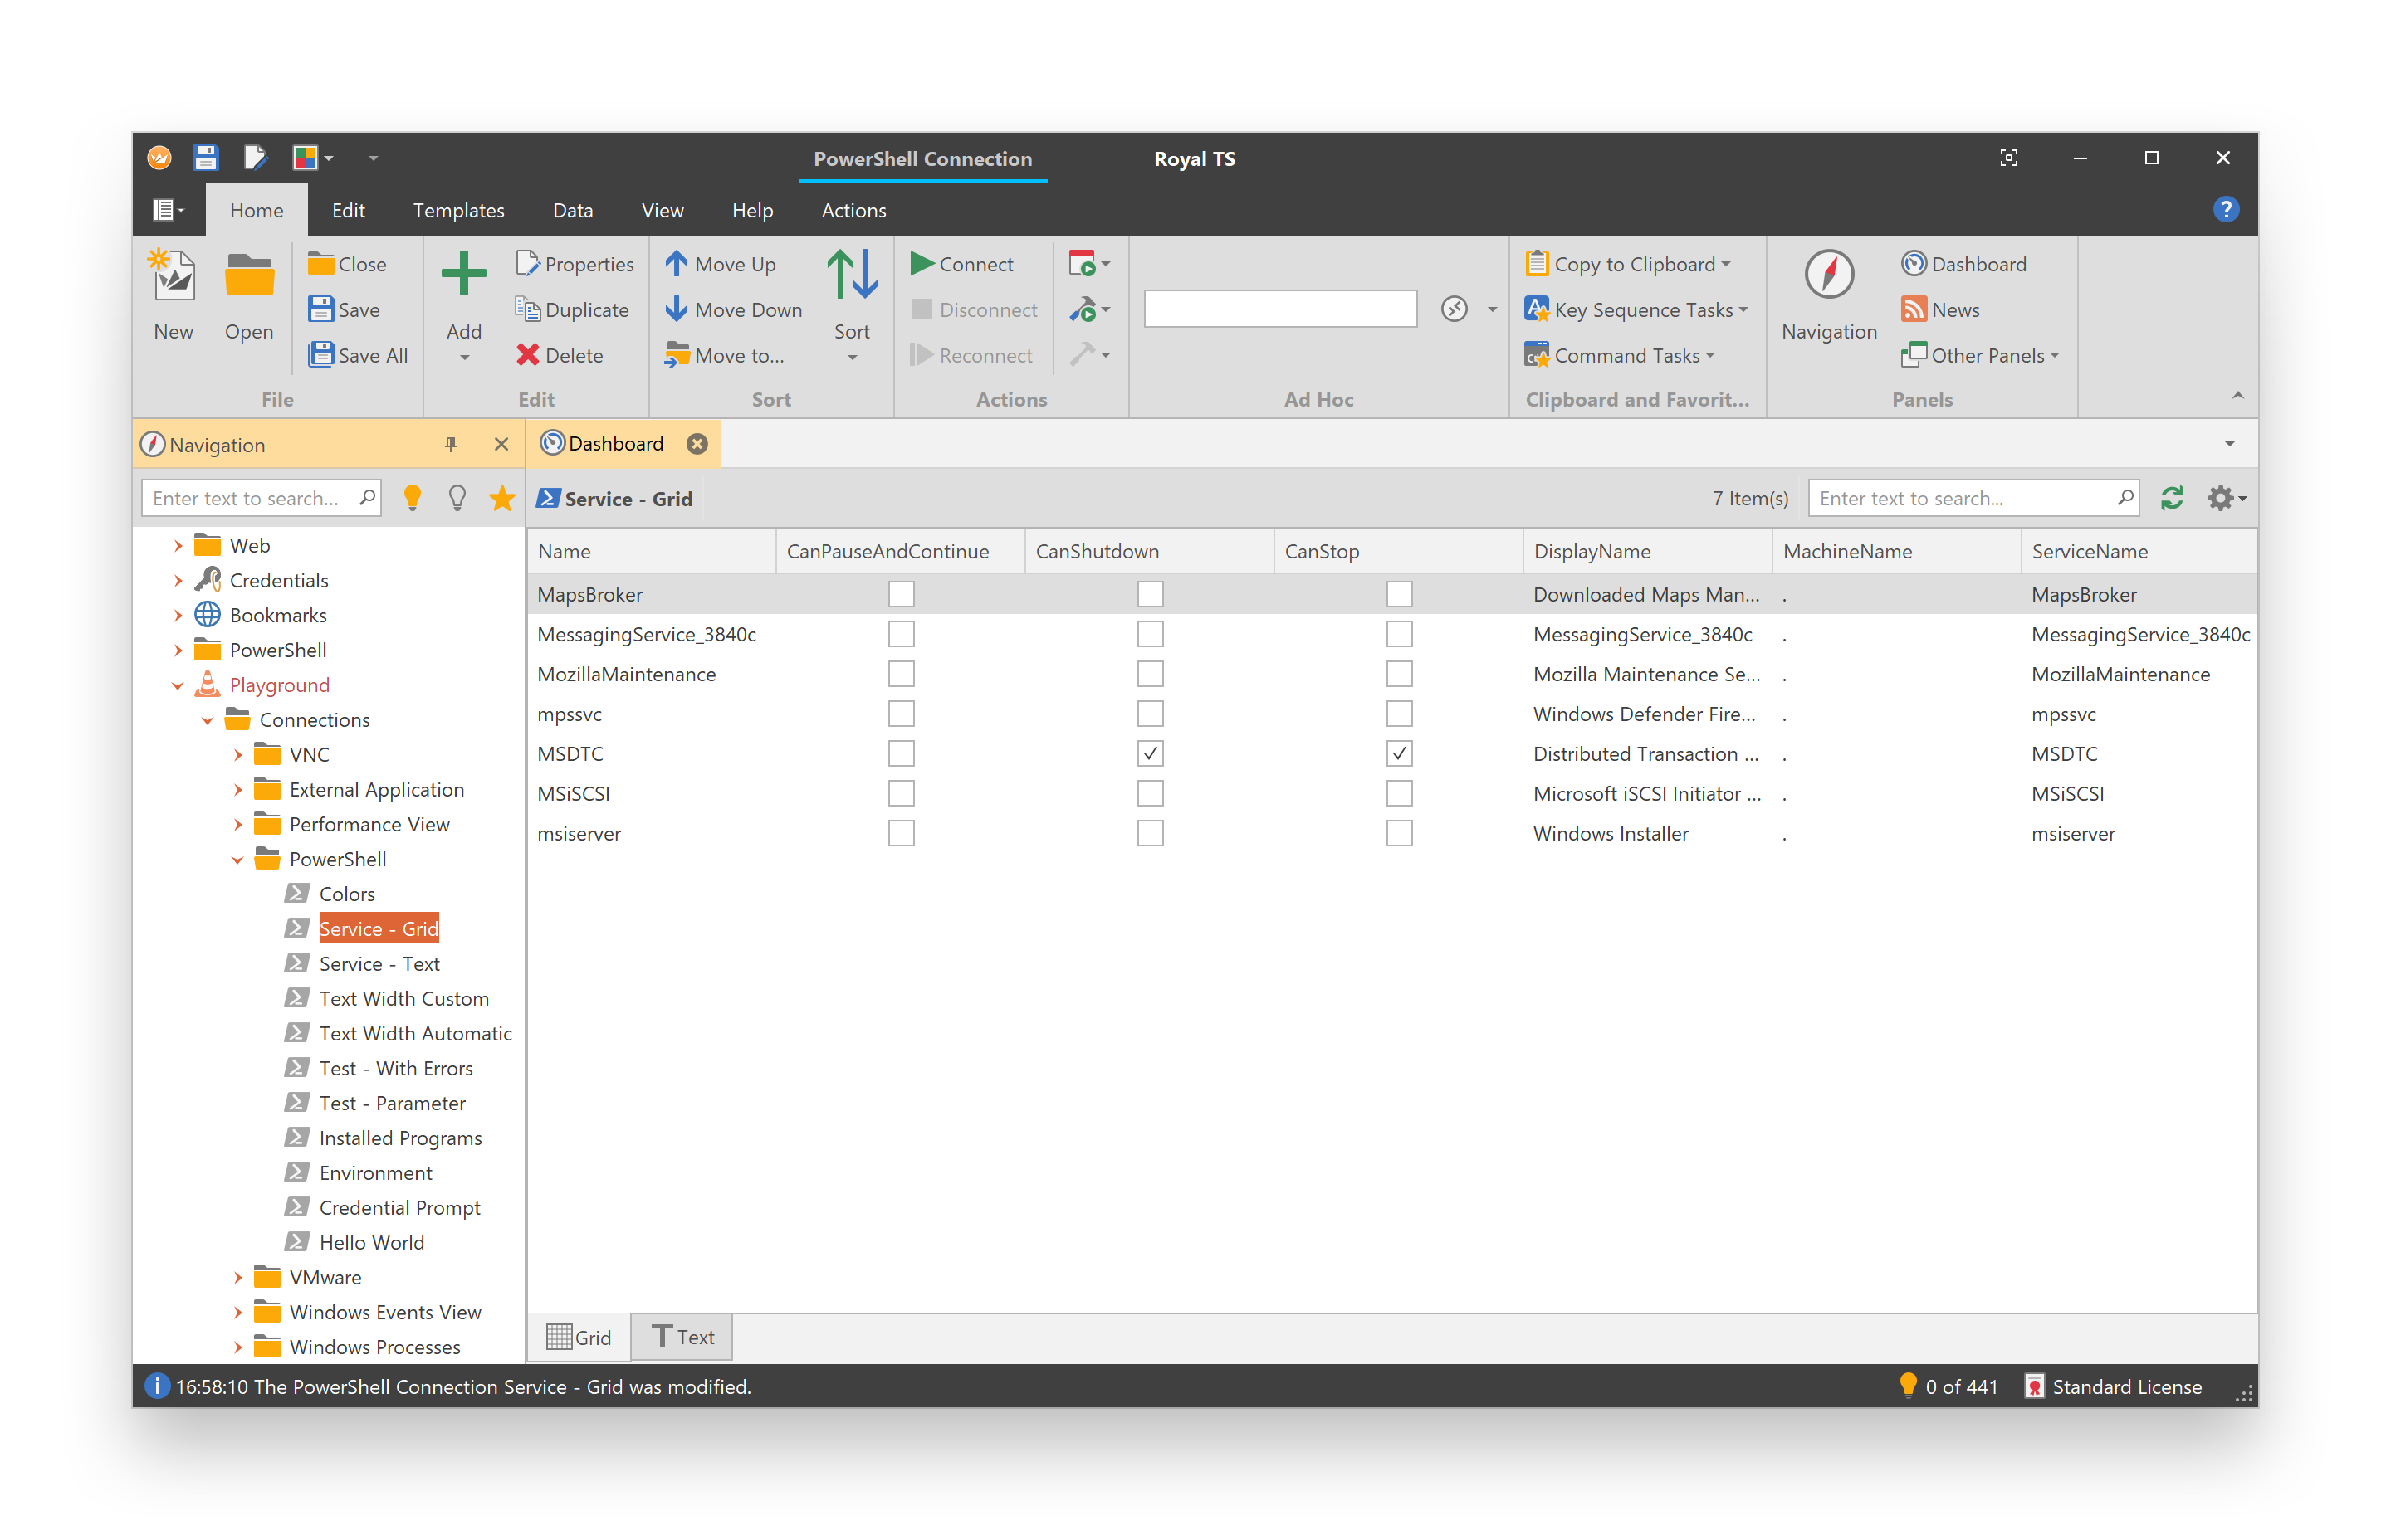Check CanShutdown for mpssvc
2391x1540 pixels.
coord(1150,714)
